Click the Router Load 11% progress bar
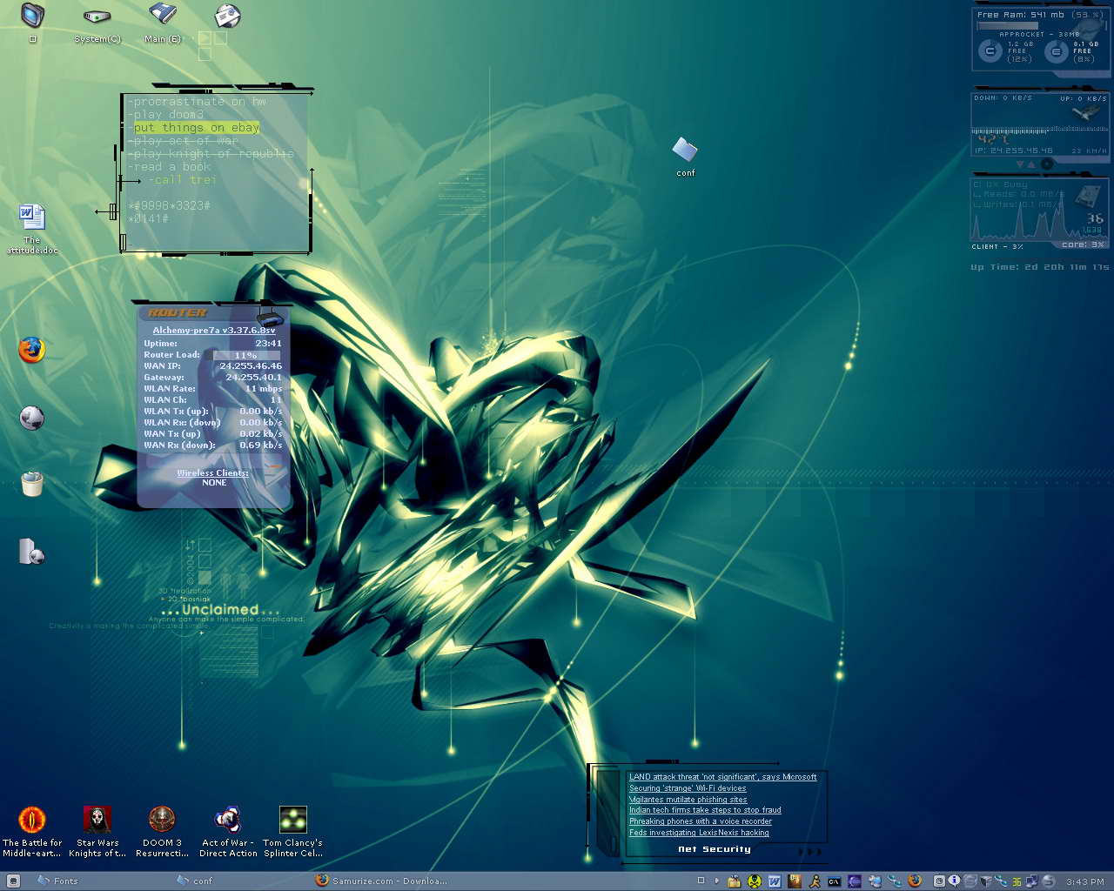 pyautogui.click(x=246, y=355)
